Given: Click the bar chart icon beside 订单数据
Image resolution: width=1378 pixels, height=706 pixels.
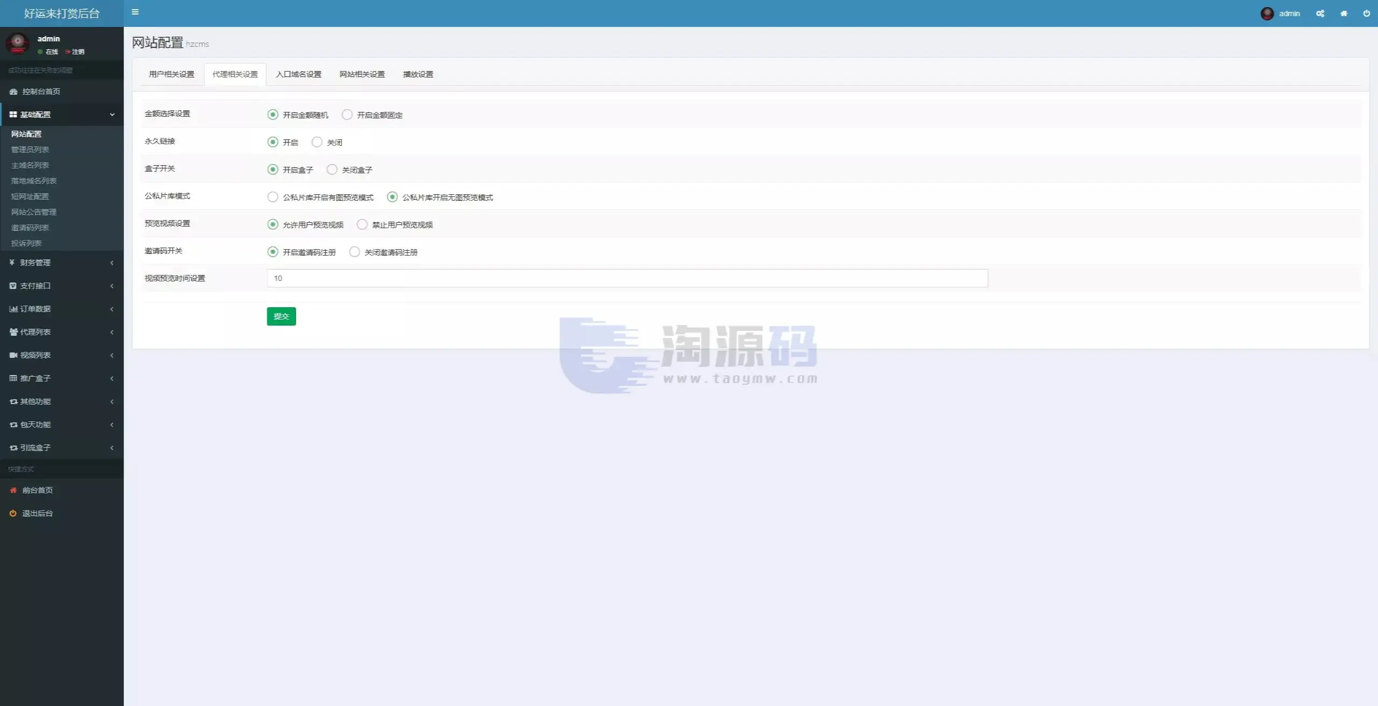Looking at the screenshot, I should click(13, 309).
